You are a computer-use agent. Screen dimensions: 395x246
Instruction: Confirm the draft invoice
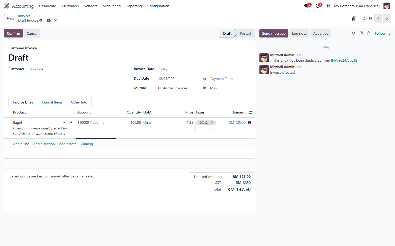(x=13, y=33)
